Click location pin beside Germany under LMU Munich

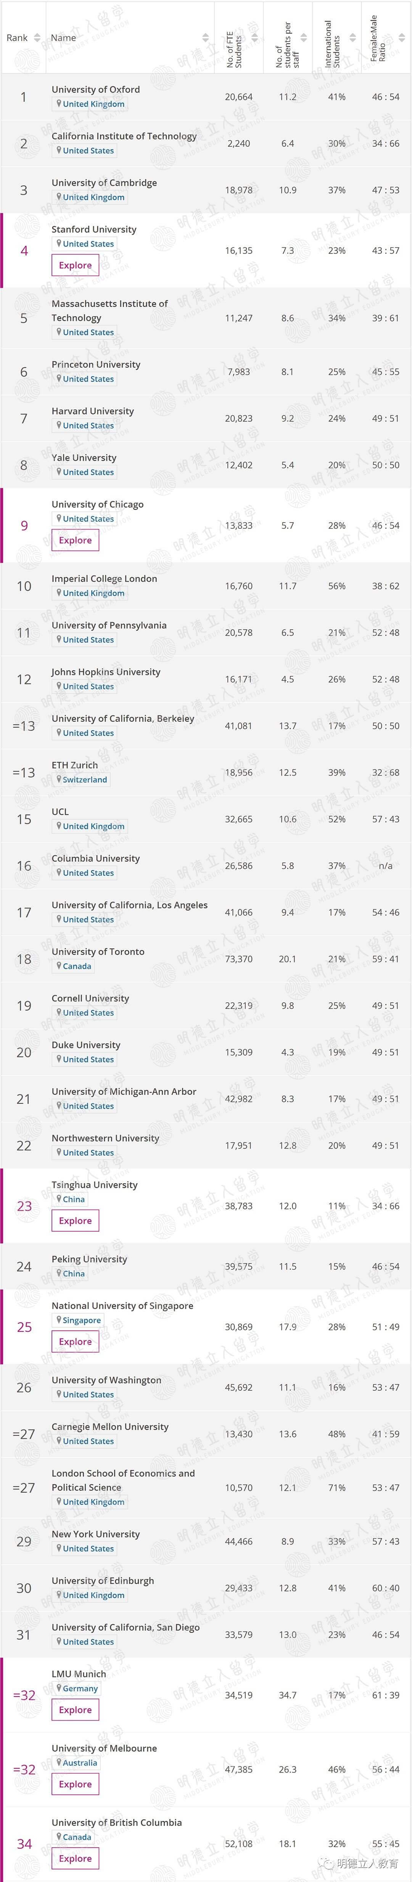click(59, 1689)
